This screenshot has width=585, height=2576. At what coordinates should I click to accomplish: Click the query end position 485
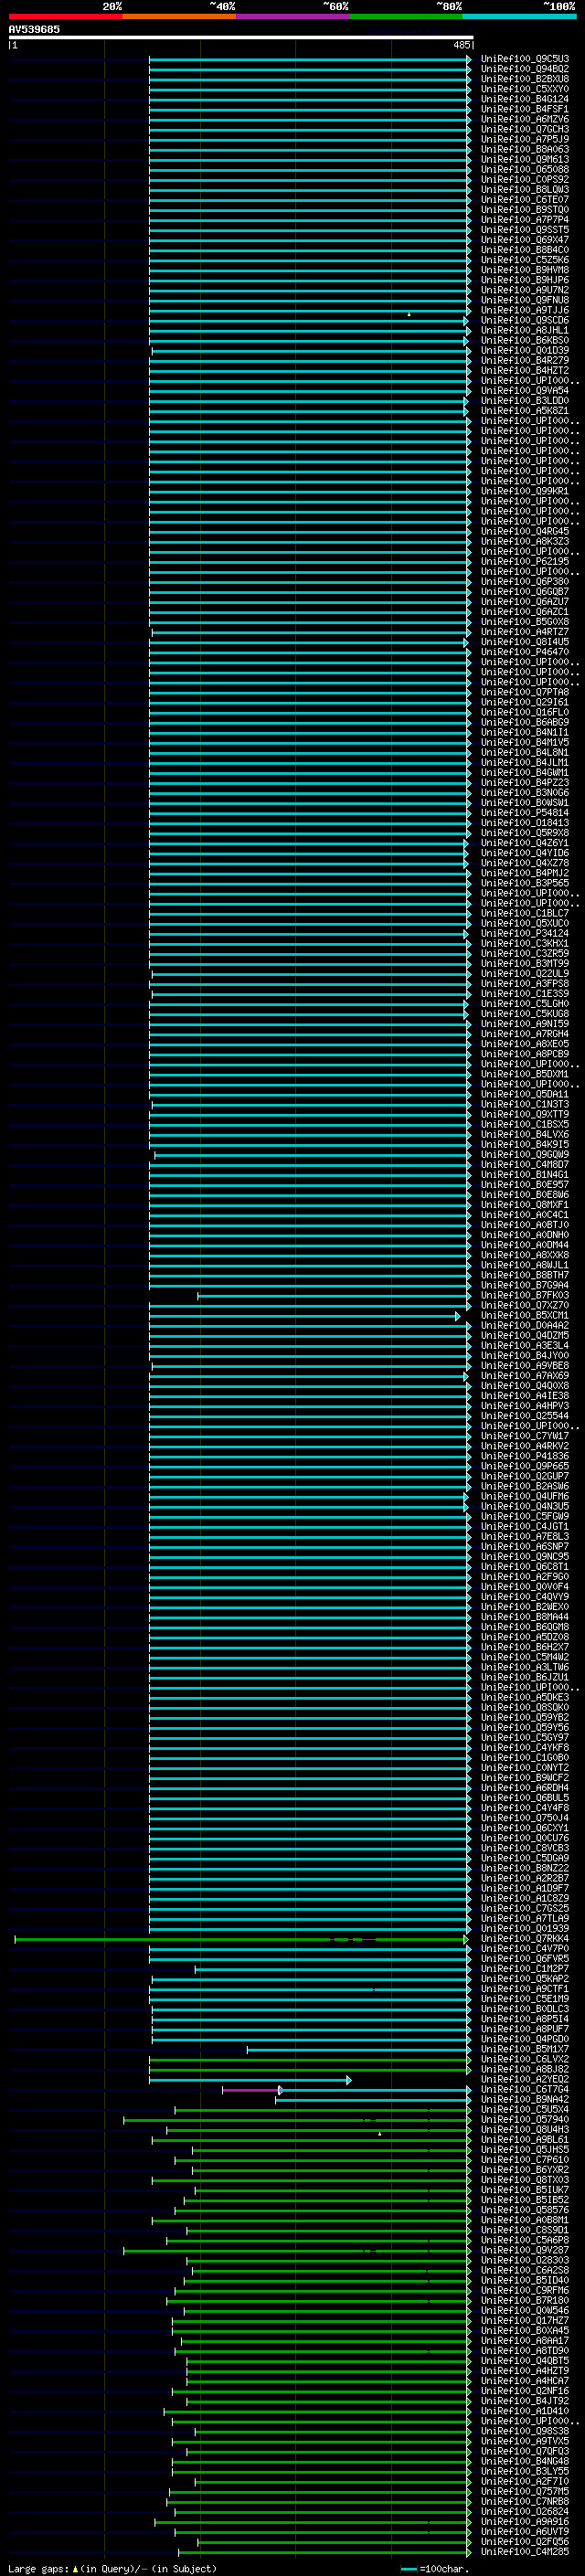[461, 45]
